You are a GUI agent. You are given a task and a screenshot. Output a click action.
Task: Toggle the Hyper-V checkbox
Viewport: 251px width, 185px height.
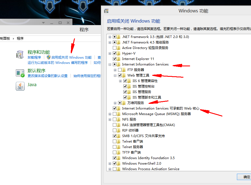(115, 53)
